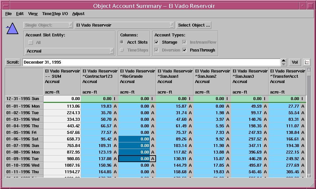Select the TimeSteps columns radio button

[122, 50]
